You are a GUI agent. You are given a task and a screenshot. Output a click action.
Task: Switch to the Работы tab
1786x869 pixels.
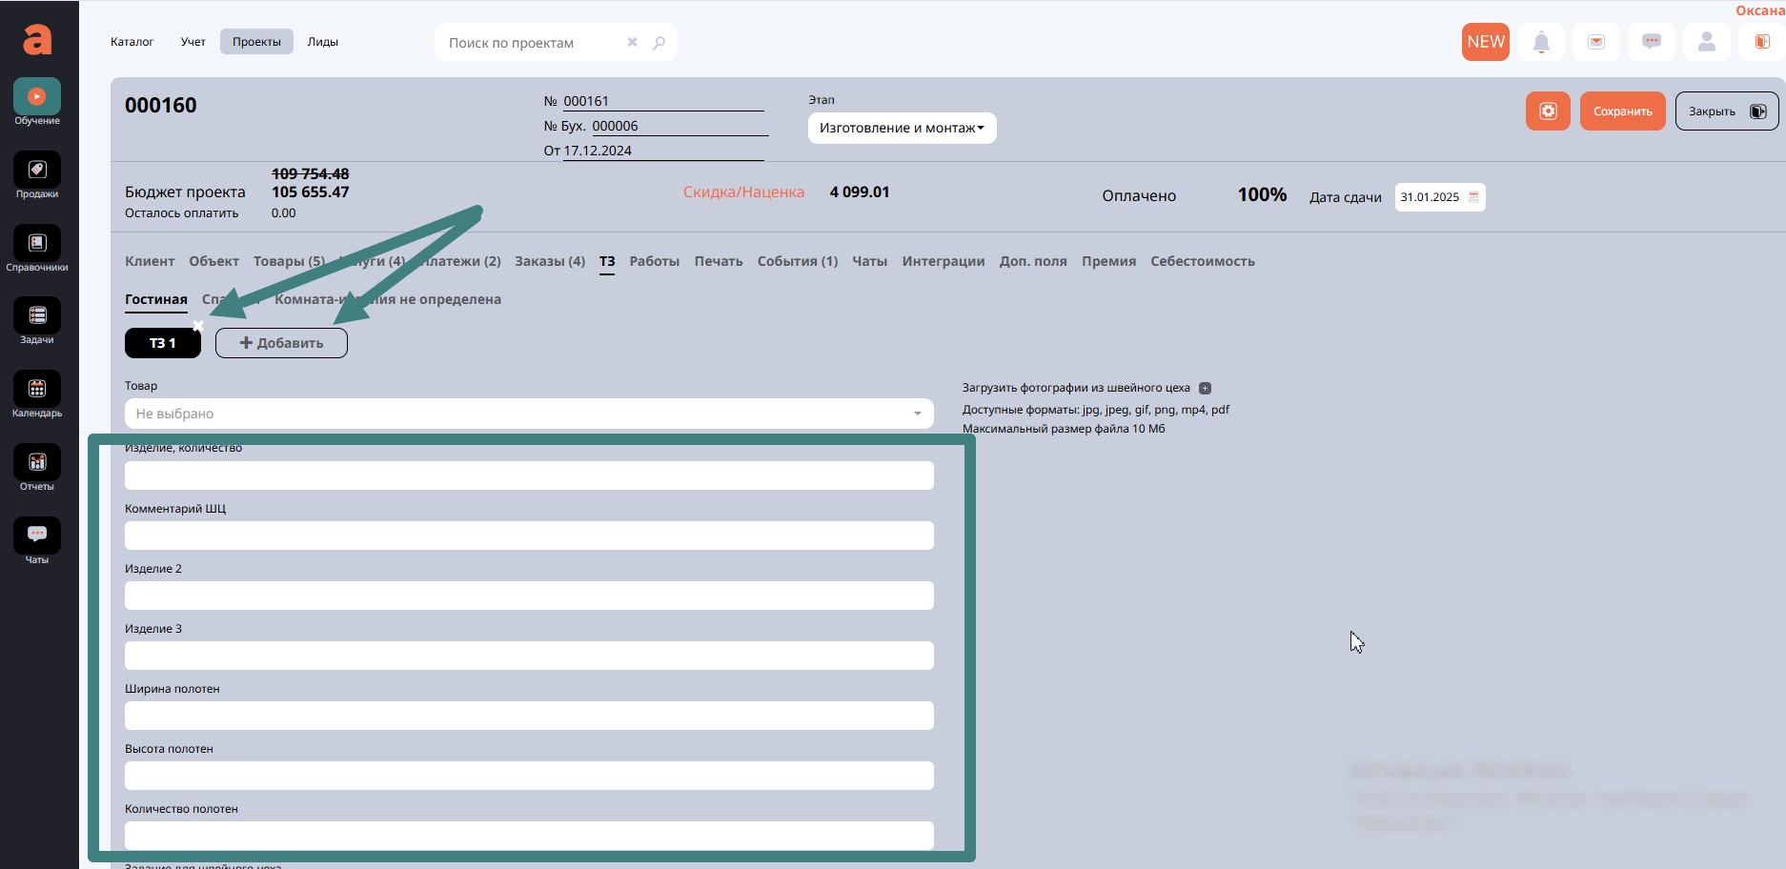[x=654, y=261]
